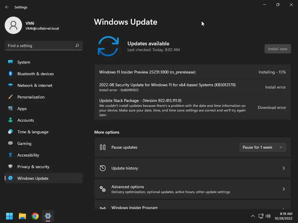Click the Install error status label
The height and width of the screenshot is (223, 298).
[276, 87]
